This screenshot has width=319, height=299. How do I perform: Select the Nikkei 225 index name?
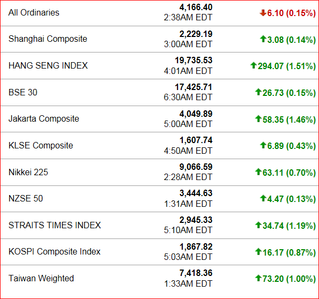pyautogui.click(x=28, y=172)
